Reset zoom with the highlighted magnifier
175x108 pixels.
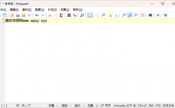(130, 15)
